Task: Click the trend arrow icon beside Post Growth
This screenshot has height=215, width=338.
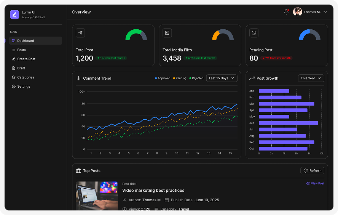Action: pyautogui.click(x=252, y=78)
